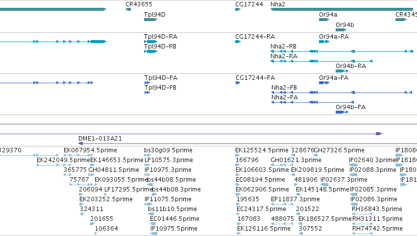Select the Nha2-RB transcript label
The width and height of the screenshot is (417, 236).
click(283, 46)
